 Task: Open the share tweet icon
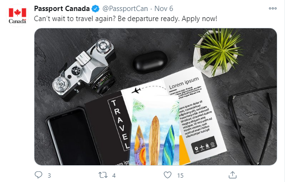click(x=232, y=175)
